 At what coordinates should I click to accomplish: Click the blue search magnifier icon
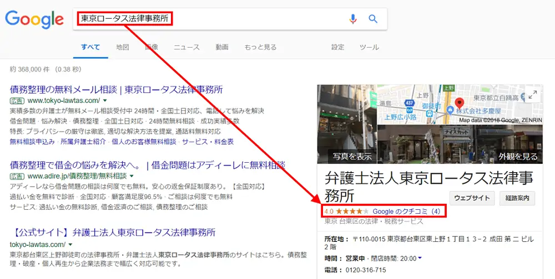(x=373, y=19)
